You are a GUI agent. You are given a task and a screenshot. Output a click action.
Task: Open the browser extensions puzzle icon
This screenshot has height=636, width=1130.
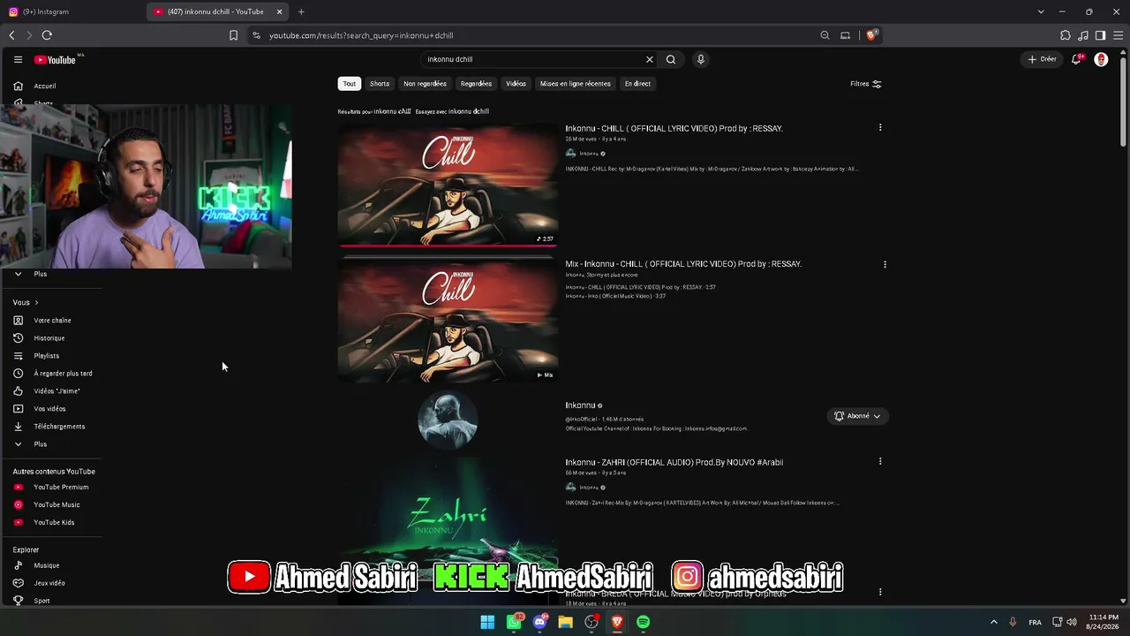tap(1065, 35)
